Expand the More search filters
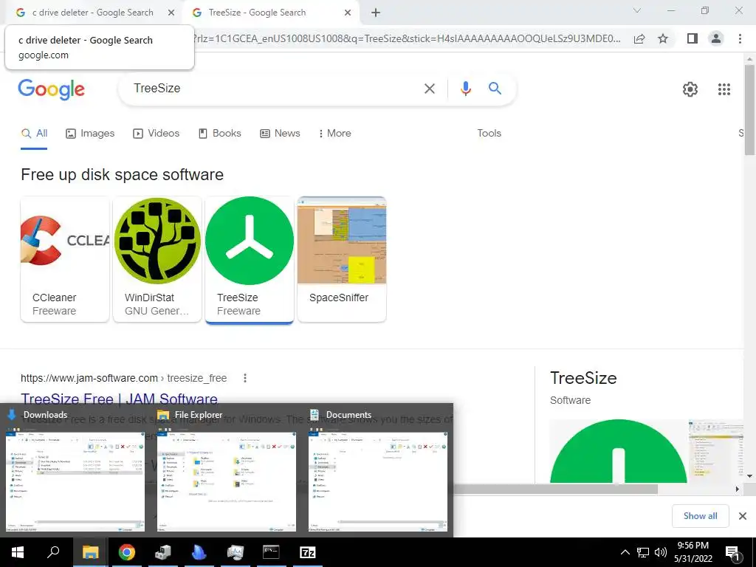Image resolution: width=756 pixels, height=567 pixels. coord(334,134)
